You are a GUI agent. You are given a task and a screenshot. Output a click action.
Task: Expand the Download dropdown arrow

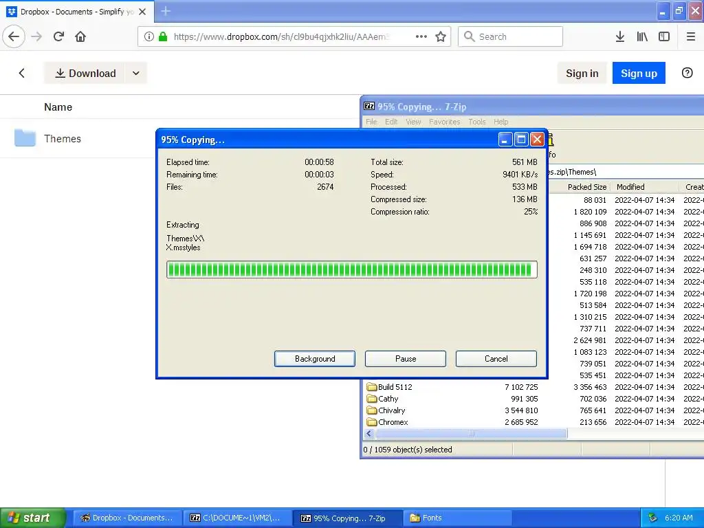136,73
